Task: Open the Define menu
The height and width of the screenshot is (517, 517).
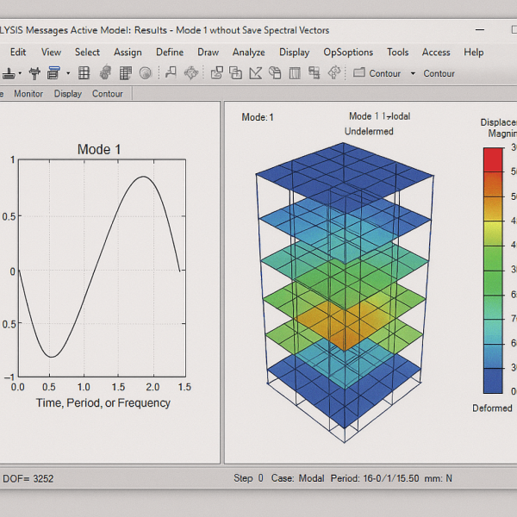Action: point(170,53)
